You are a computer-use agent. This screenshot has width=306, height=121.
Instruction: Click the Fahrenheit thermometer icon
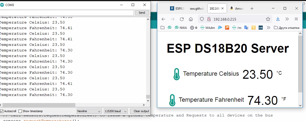[x=172, y=100]
